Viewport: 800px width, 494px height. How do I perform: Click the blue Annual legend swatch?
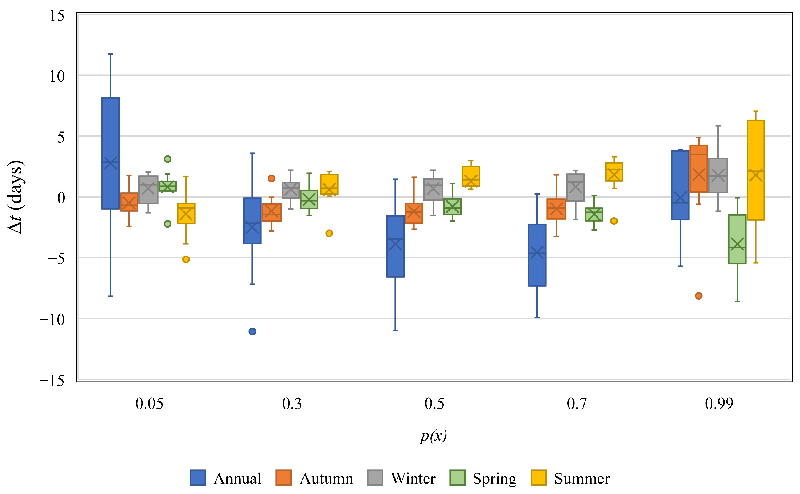tap(198, 478)
